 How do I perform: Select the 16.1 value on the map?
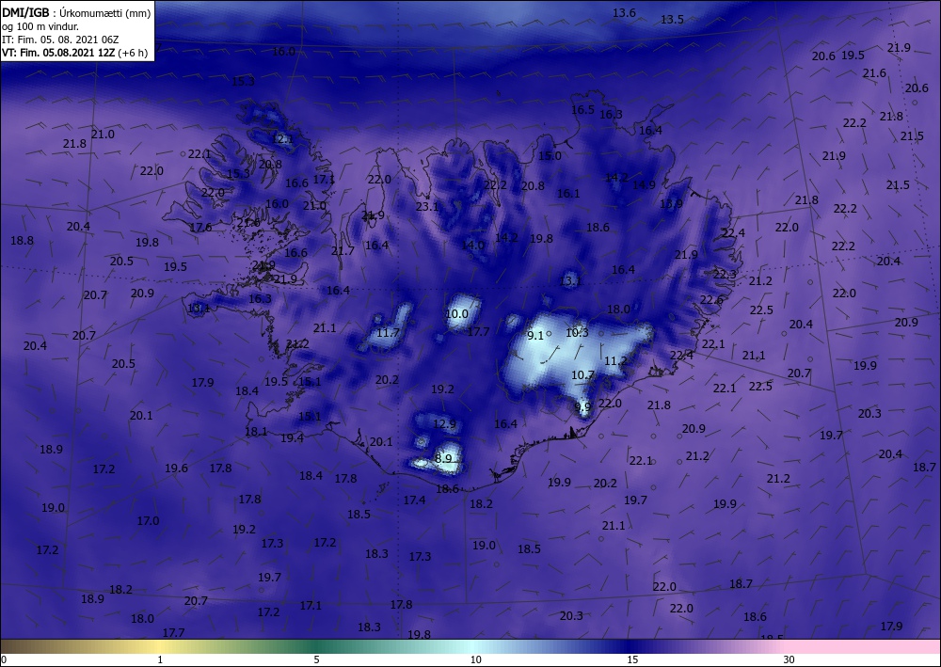[x=568, y=194]
